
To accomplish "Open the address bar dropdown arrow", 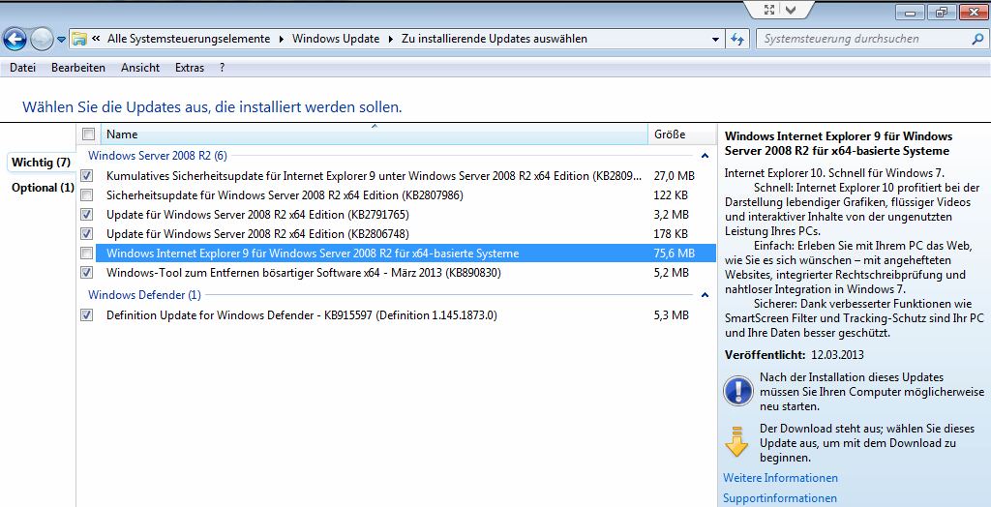I will [x=715, y=40].
